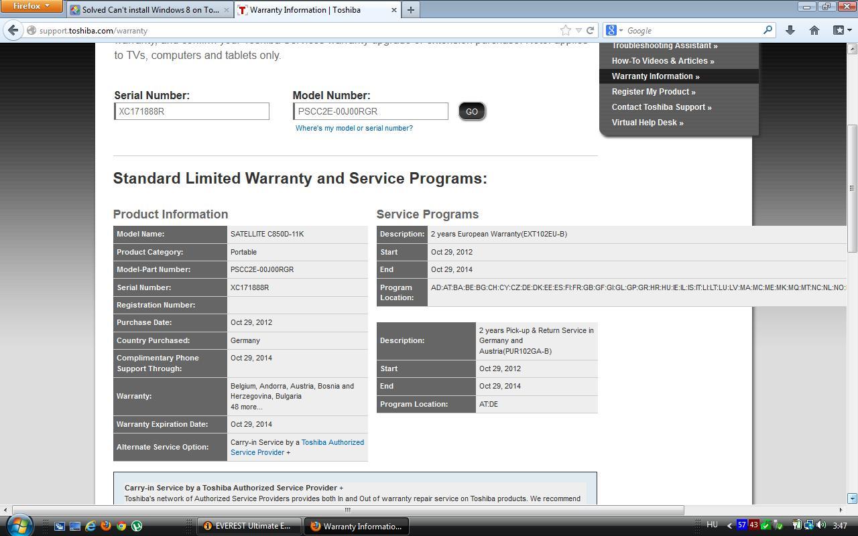Open a new tab with plus button
This screenshot has height=536, width=858.
pos(411,10)
